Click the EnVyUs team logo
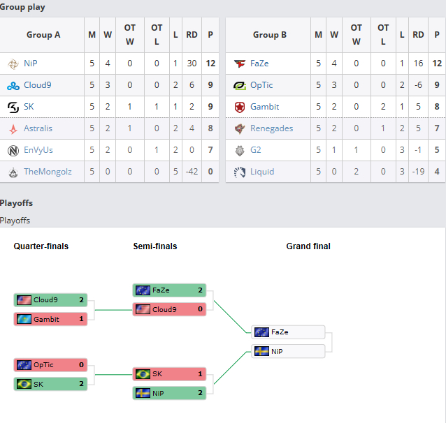446x423 pixels. click(13, 150)
